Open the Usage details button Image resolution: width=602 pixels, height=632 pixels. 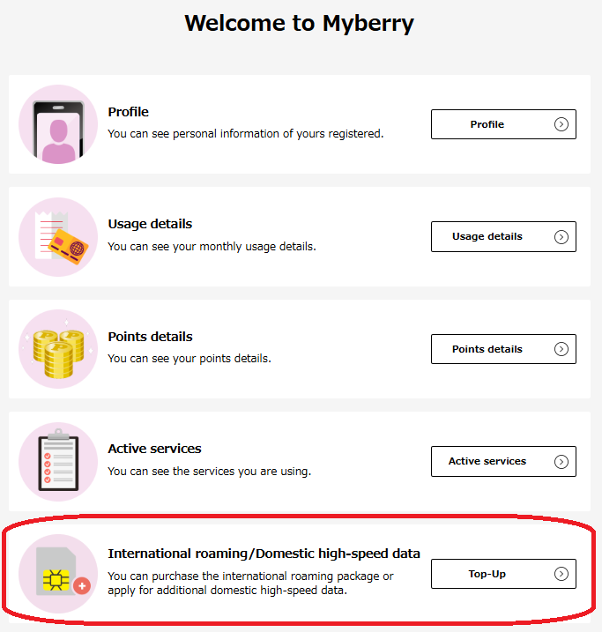[x=503, y=236]
